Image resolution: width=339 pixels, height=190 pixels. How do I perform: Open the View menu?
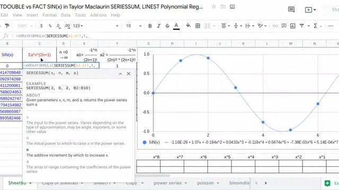pyautogui.click(x=17, y=15)
